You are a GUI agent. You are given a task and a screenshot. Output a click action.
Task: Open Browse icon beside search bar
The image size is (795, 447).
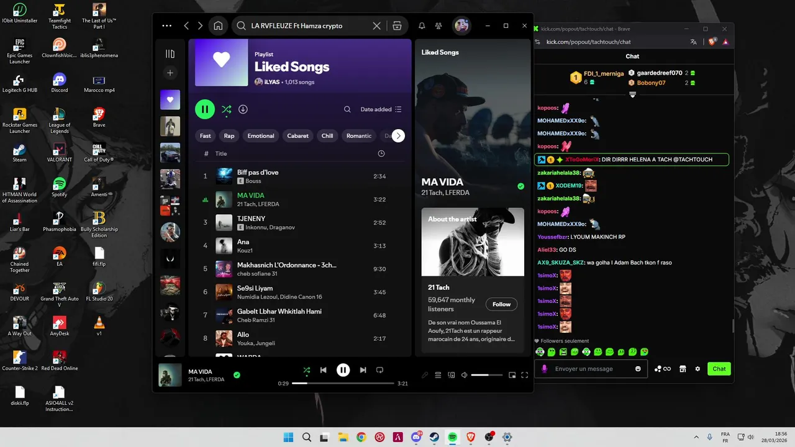(x=397, y=26)
